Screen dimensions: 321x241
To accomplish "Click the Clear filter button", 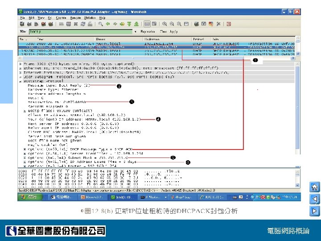I will 163,32.
